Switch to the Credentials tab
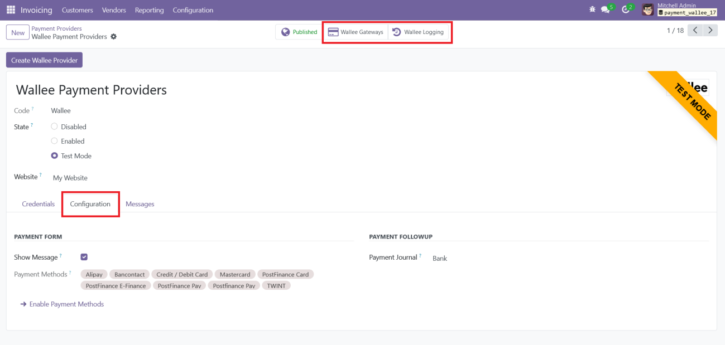Screen dimensions: 725x345 pos(38,204)
